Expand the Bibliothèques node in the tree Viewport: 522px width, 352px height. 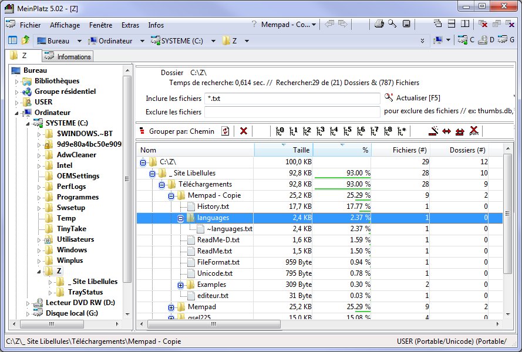(x=16, y=81)
